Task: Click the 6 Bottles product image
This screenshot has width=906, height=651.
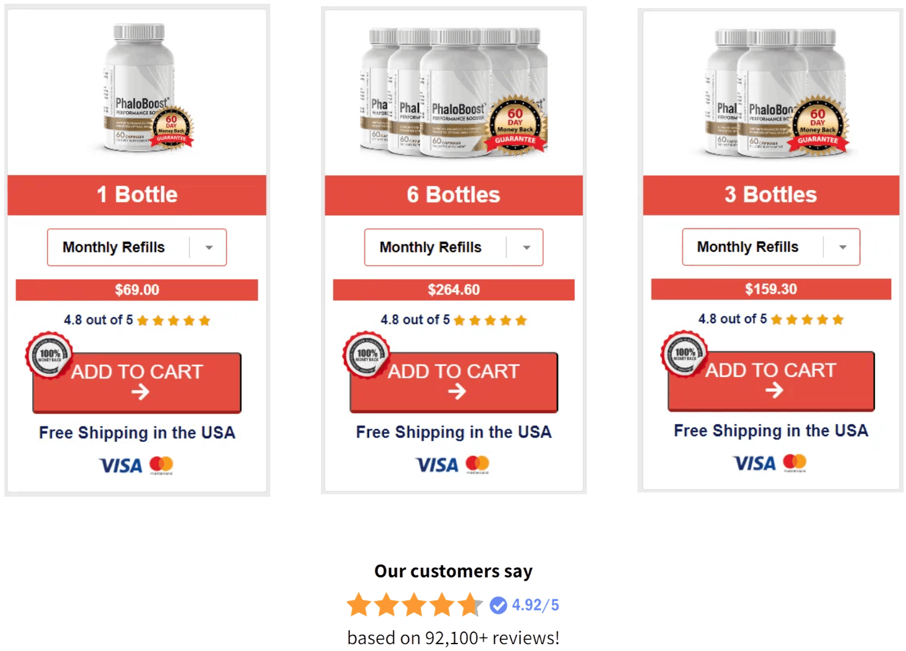Action: pos(454,91)
